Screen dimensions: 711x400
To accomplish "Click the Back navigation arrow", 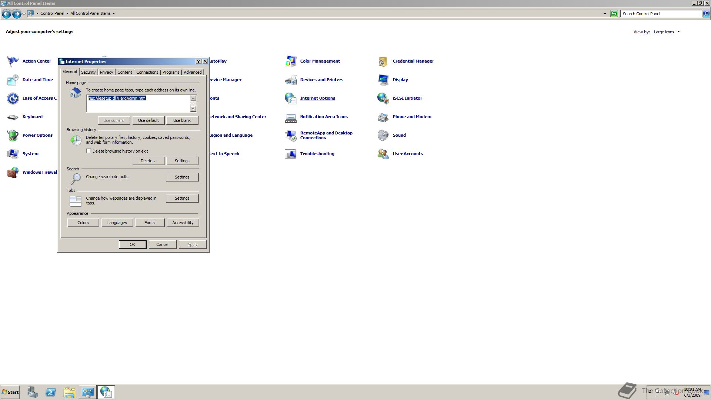I will tap(6, 14).
